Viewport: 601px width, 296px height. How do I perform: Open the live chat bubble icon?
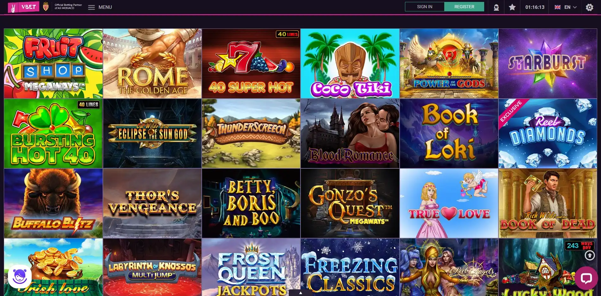[x=586, y=278]
